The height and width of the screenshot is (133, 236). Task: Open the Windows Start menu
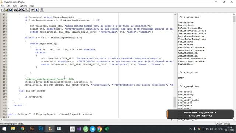(x=4, y=129)
